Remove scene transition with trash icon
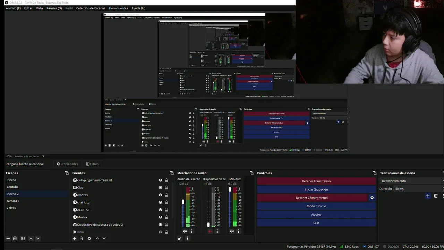This screenshot has height=250, width=444. click(x=436, y=196)
